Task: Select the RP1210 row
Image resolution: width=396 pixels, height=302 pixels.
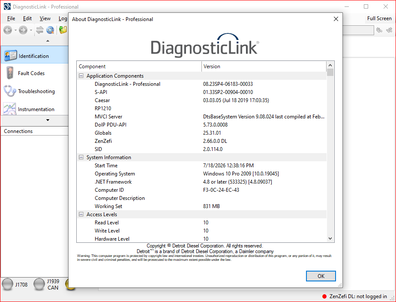Action: pos(201,109)
